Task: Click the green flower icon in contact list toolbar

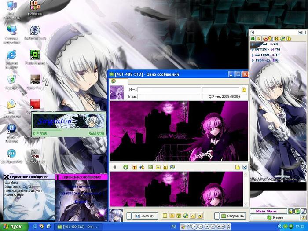Action: (253, 39)
